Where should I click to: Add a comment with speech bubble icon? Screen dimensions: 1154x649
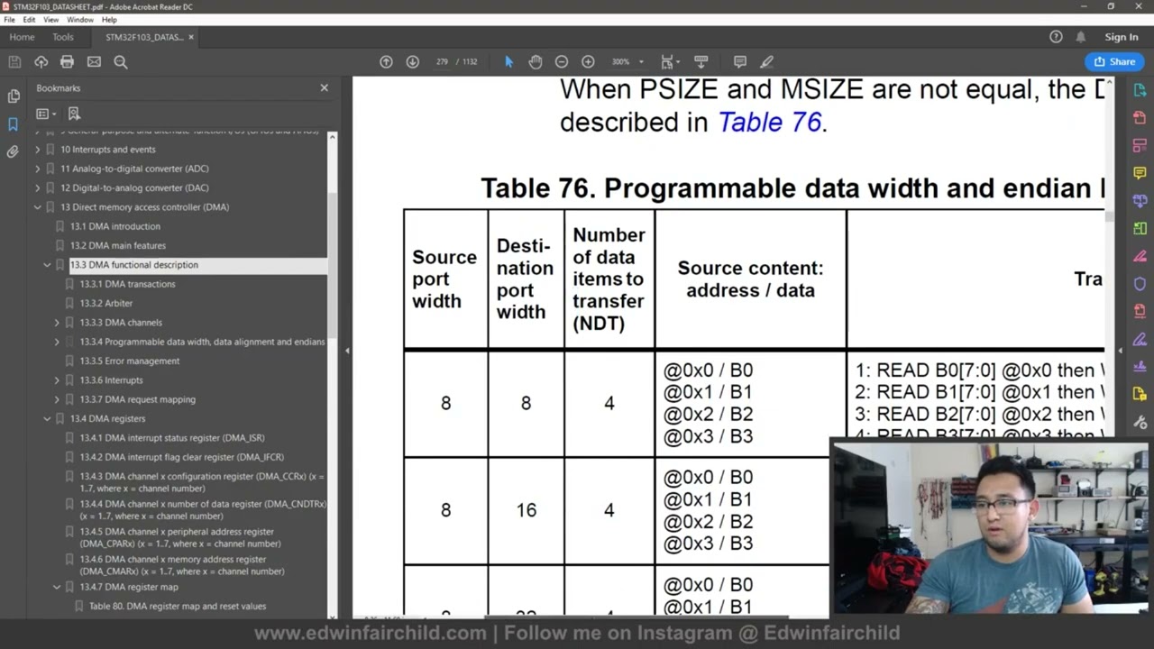[x=739, y=61]
